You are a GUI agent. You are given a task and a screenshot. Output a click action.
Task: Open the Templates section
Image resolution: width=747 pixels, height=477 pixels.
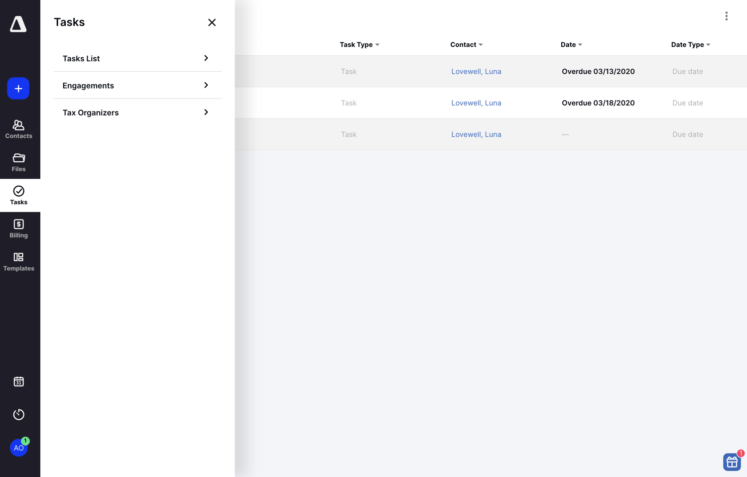(18, 261)
